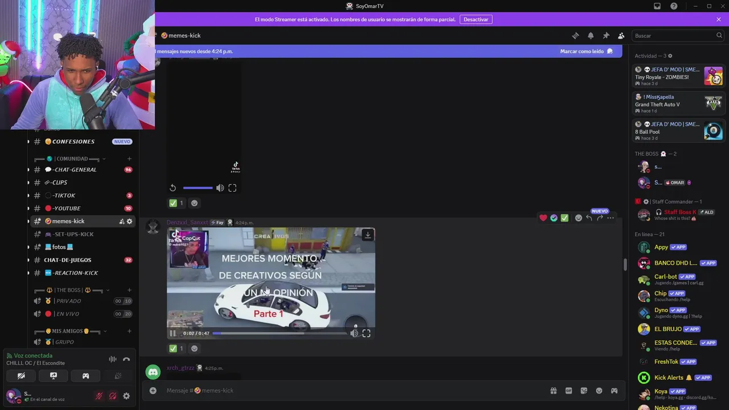Toggle noise suppression waveform icon
729x410 pixels.
coord(113,359)
